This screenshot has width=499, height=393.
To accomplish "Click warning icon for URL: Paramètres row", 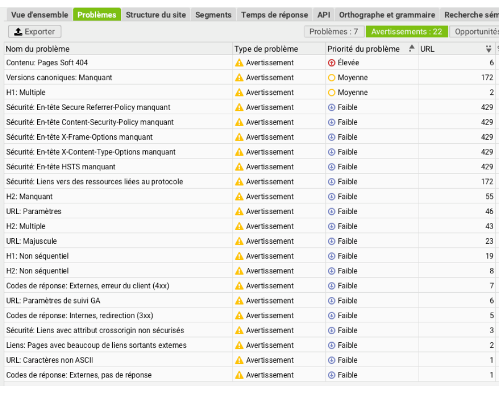I will 239,211.
